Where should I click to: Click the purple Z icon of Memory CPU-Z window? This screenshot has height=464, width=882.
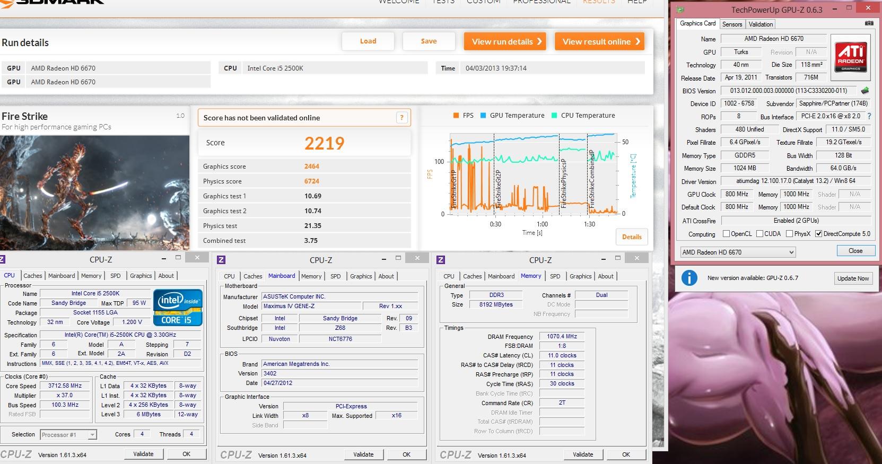pos(441,260)
